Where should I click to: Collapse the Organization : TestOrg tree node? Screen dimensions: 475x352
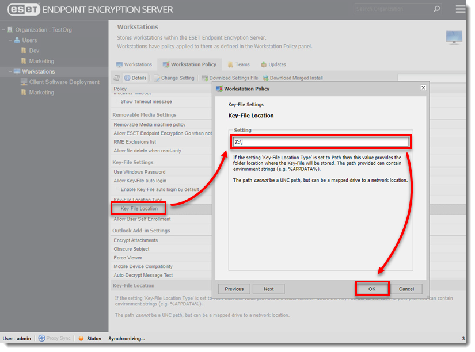pos(4,29)
